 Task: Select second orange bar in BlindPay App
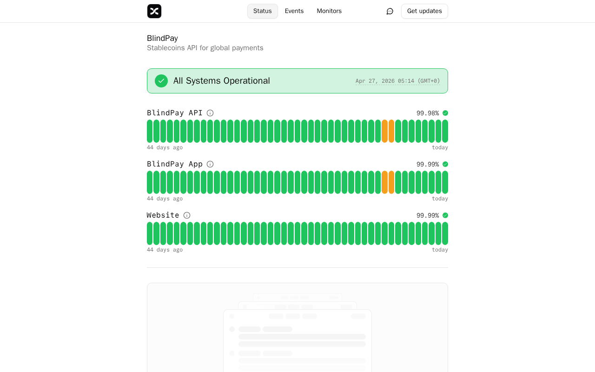391,182
